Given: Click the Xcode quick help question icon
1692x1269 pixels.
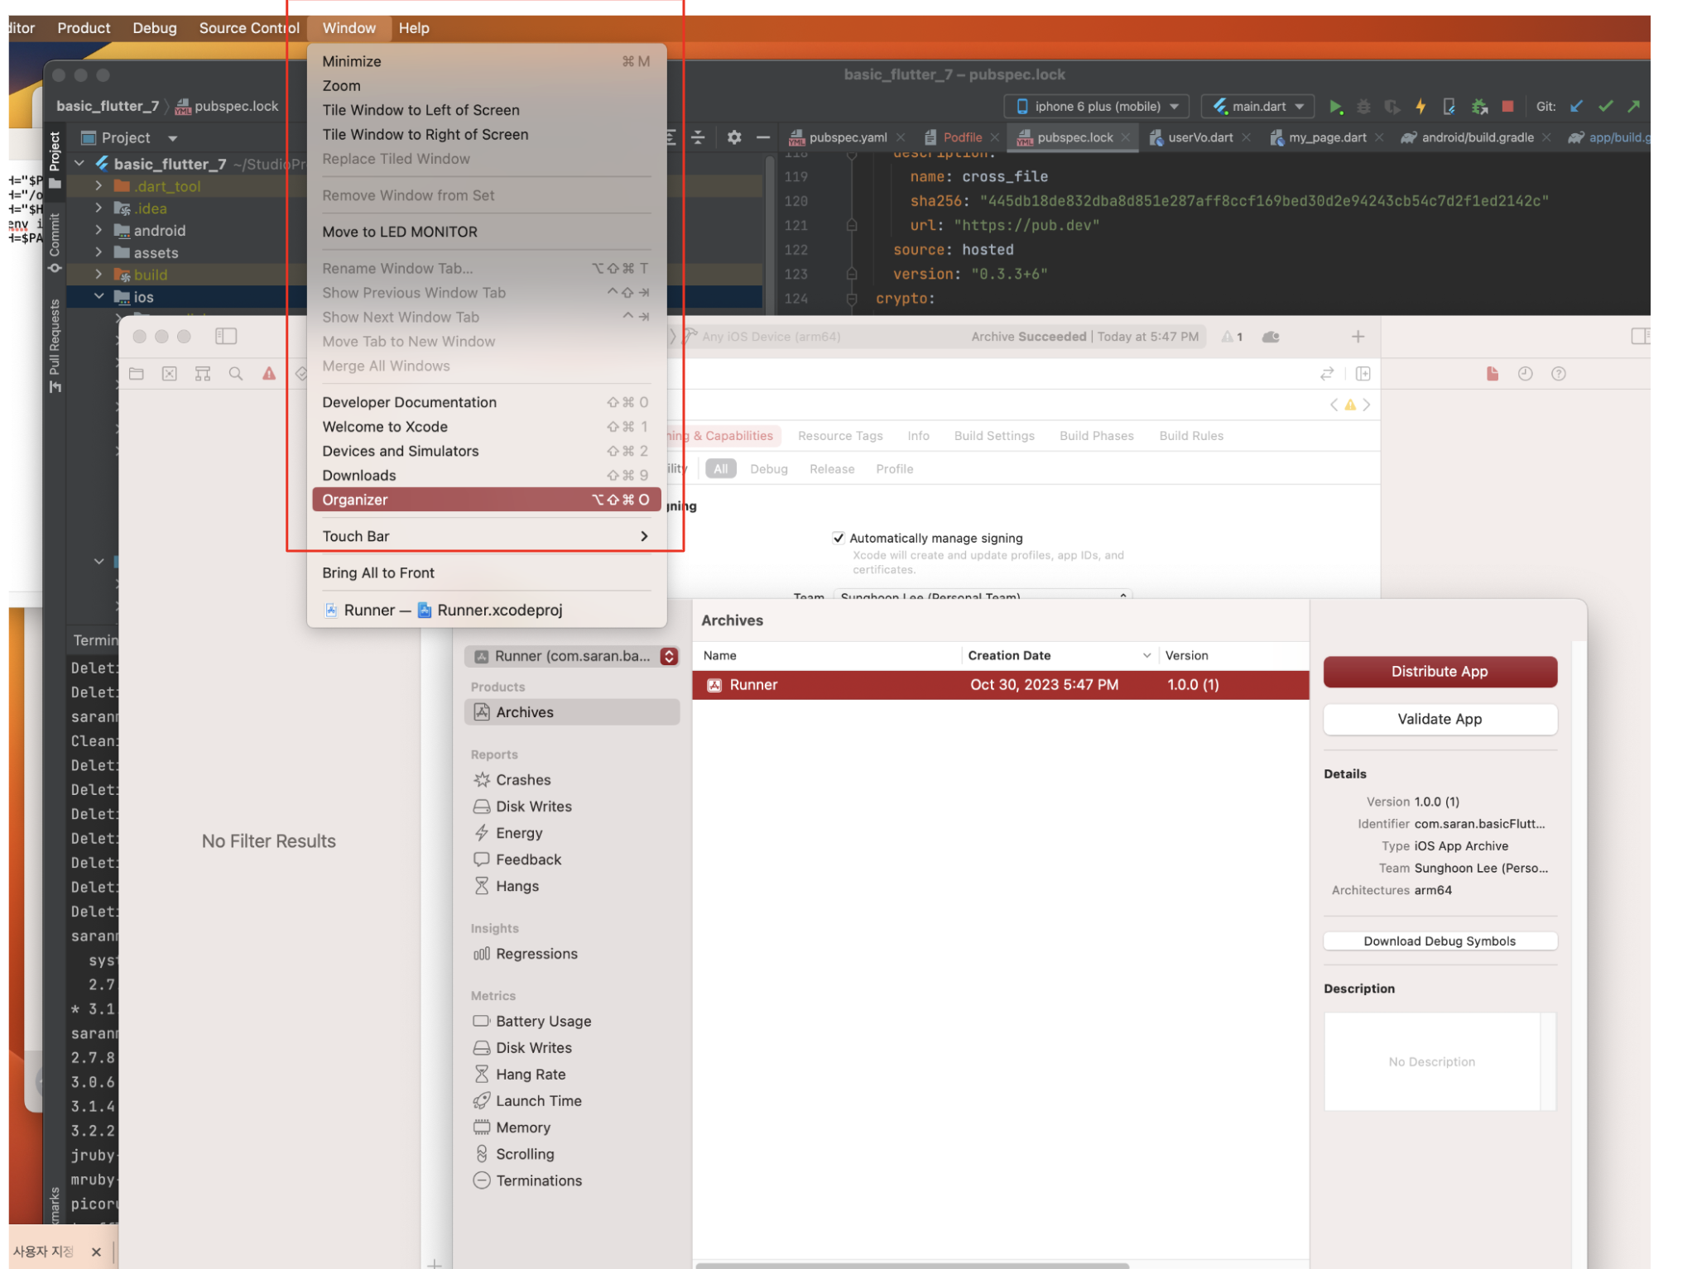Looking at the screenshot, I should pyautogui.click(x=1558, y=374).
